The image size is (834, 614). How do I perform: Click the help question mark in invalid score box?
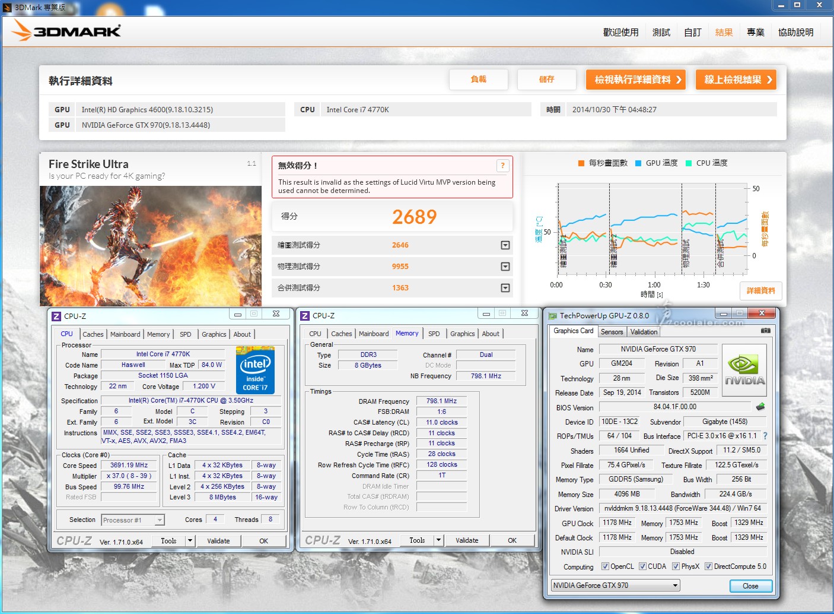click(x=502, y=166)
